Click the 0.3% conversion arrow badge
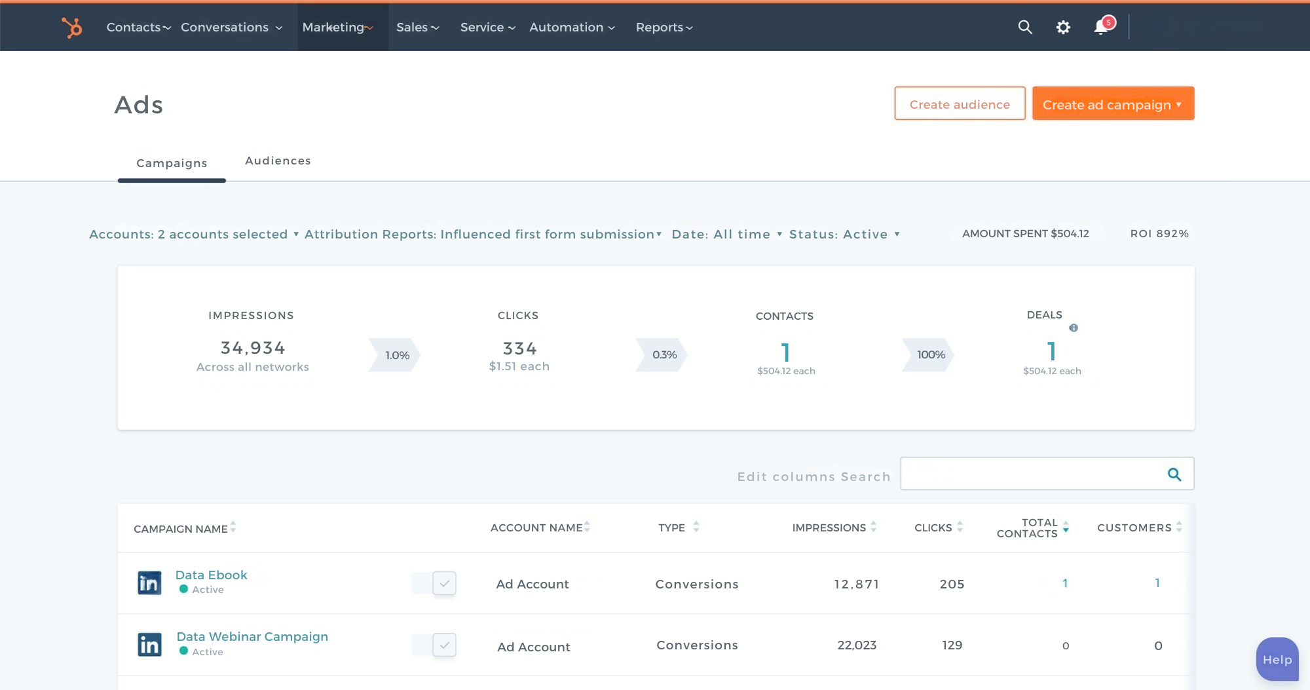 (x=662, y=355)
